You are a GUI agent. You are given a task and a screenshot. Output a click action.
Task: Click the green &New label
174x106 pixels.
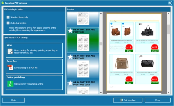point(129,51)
